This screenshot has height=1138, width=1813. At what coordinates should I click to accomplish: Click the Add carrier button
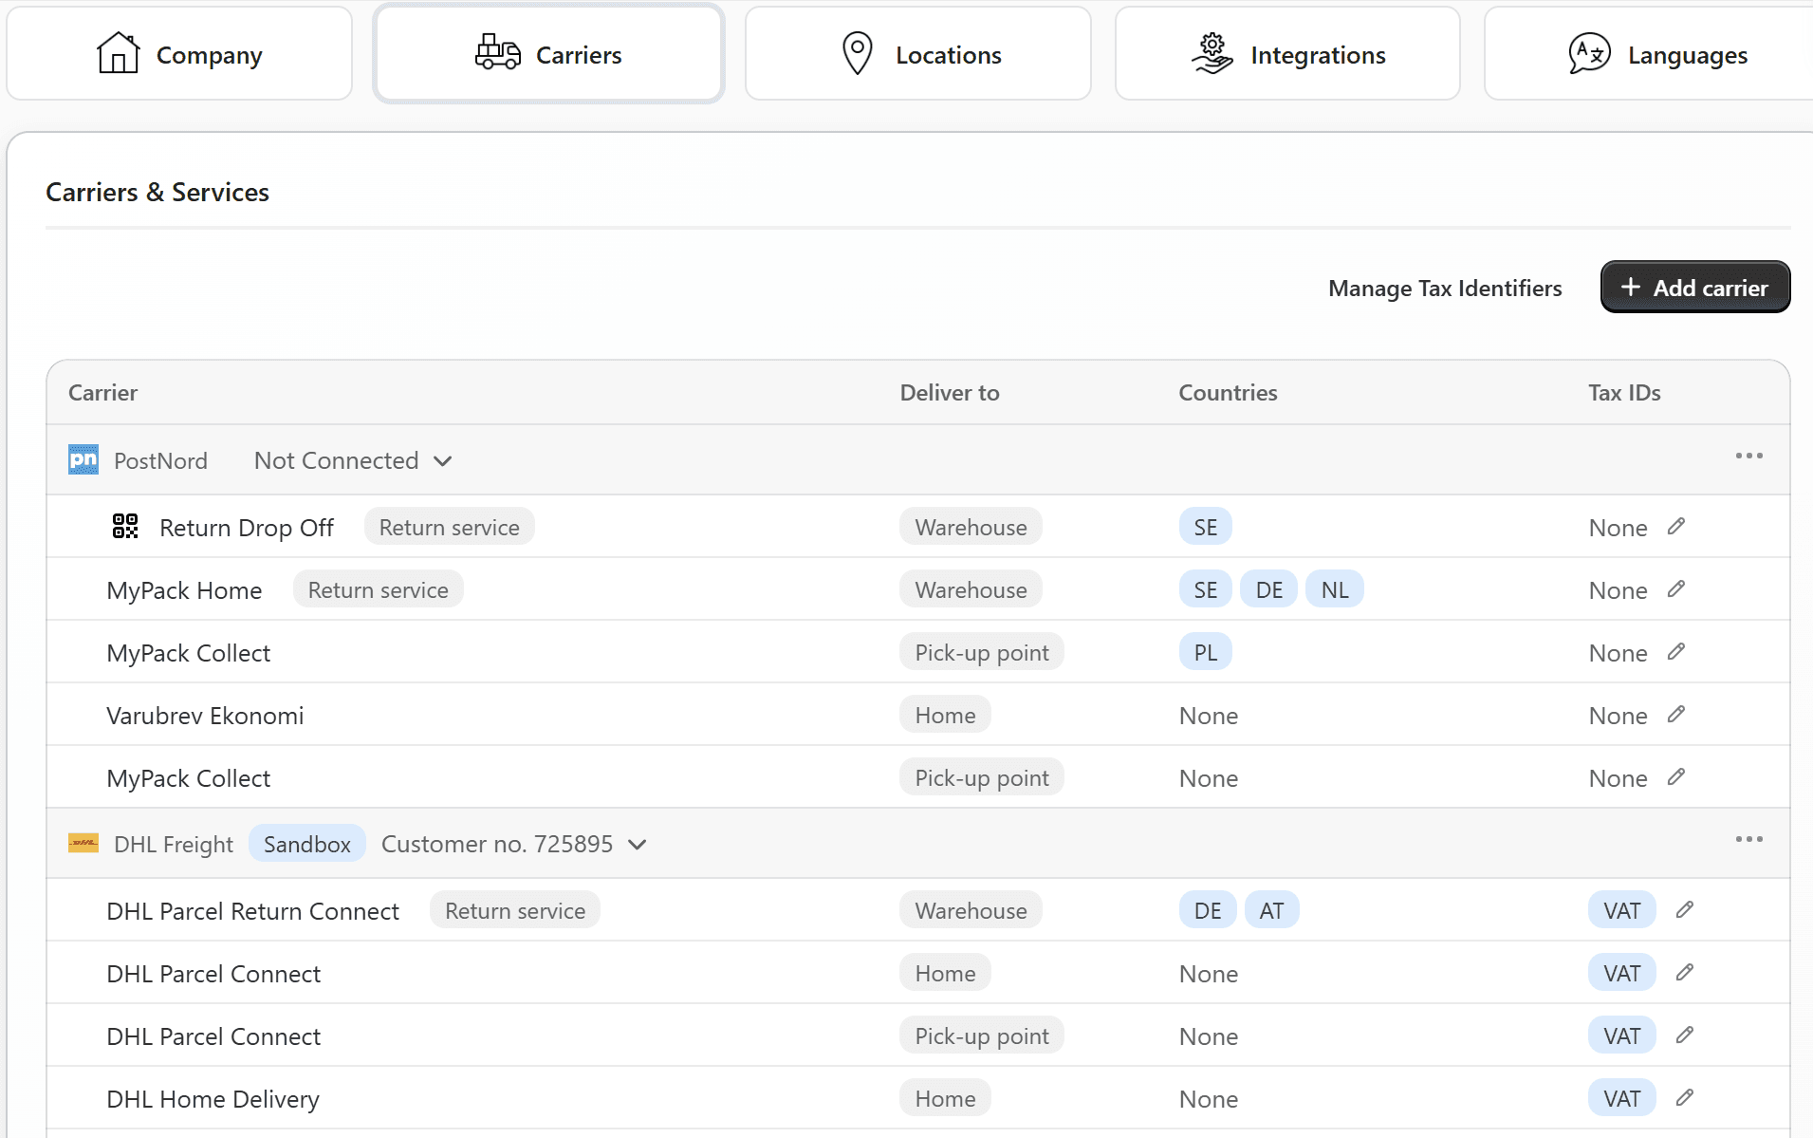click(1694, 287)
